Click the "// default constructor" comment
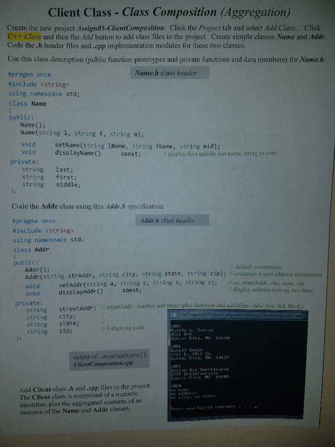This screenshot has height=447, width=335. tap(256, 267)
